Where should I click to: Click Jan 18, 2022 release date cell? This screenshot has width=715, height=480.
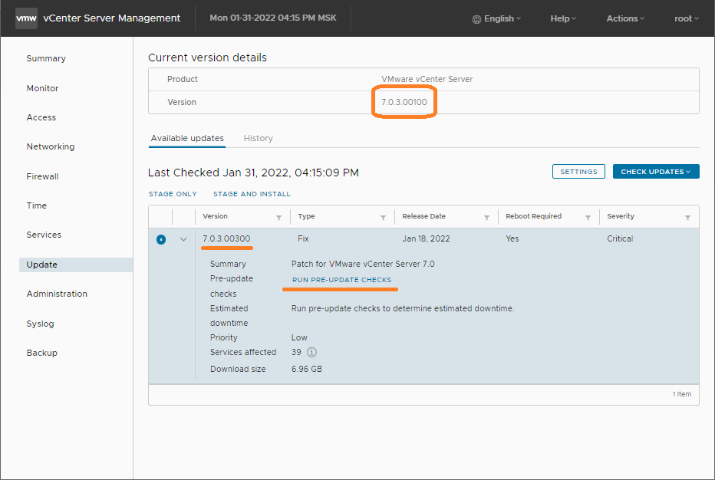(426, 238)
